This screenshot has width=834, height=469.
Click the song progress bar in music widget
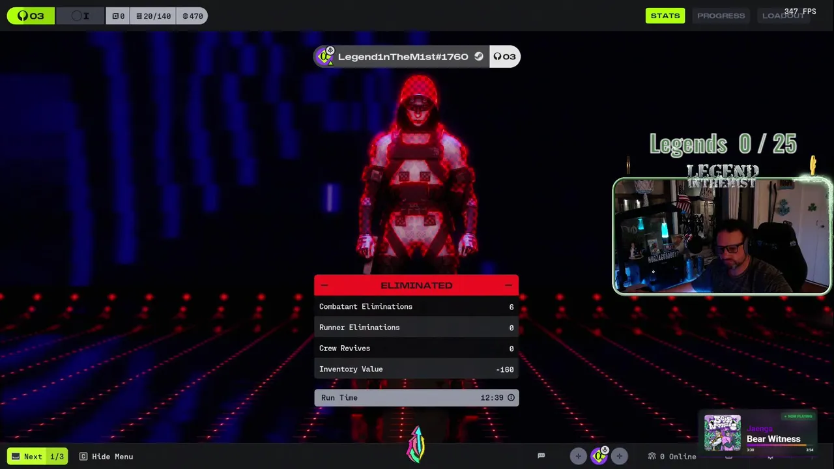tap(780, 446)
